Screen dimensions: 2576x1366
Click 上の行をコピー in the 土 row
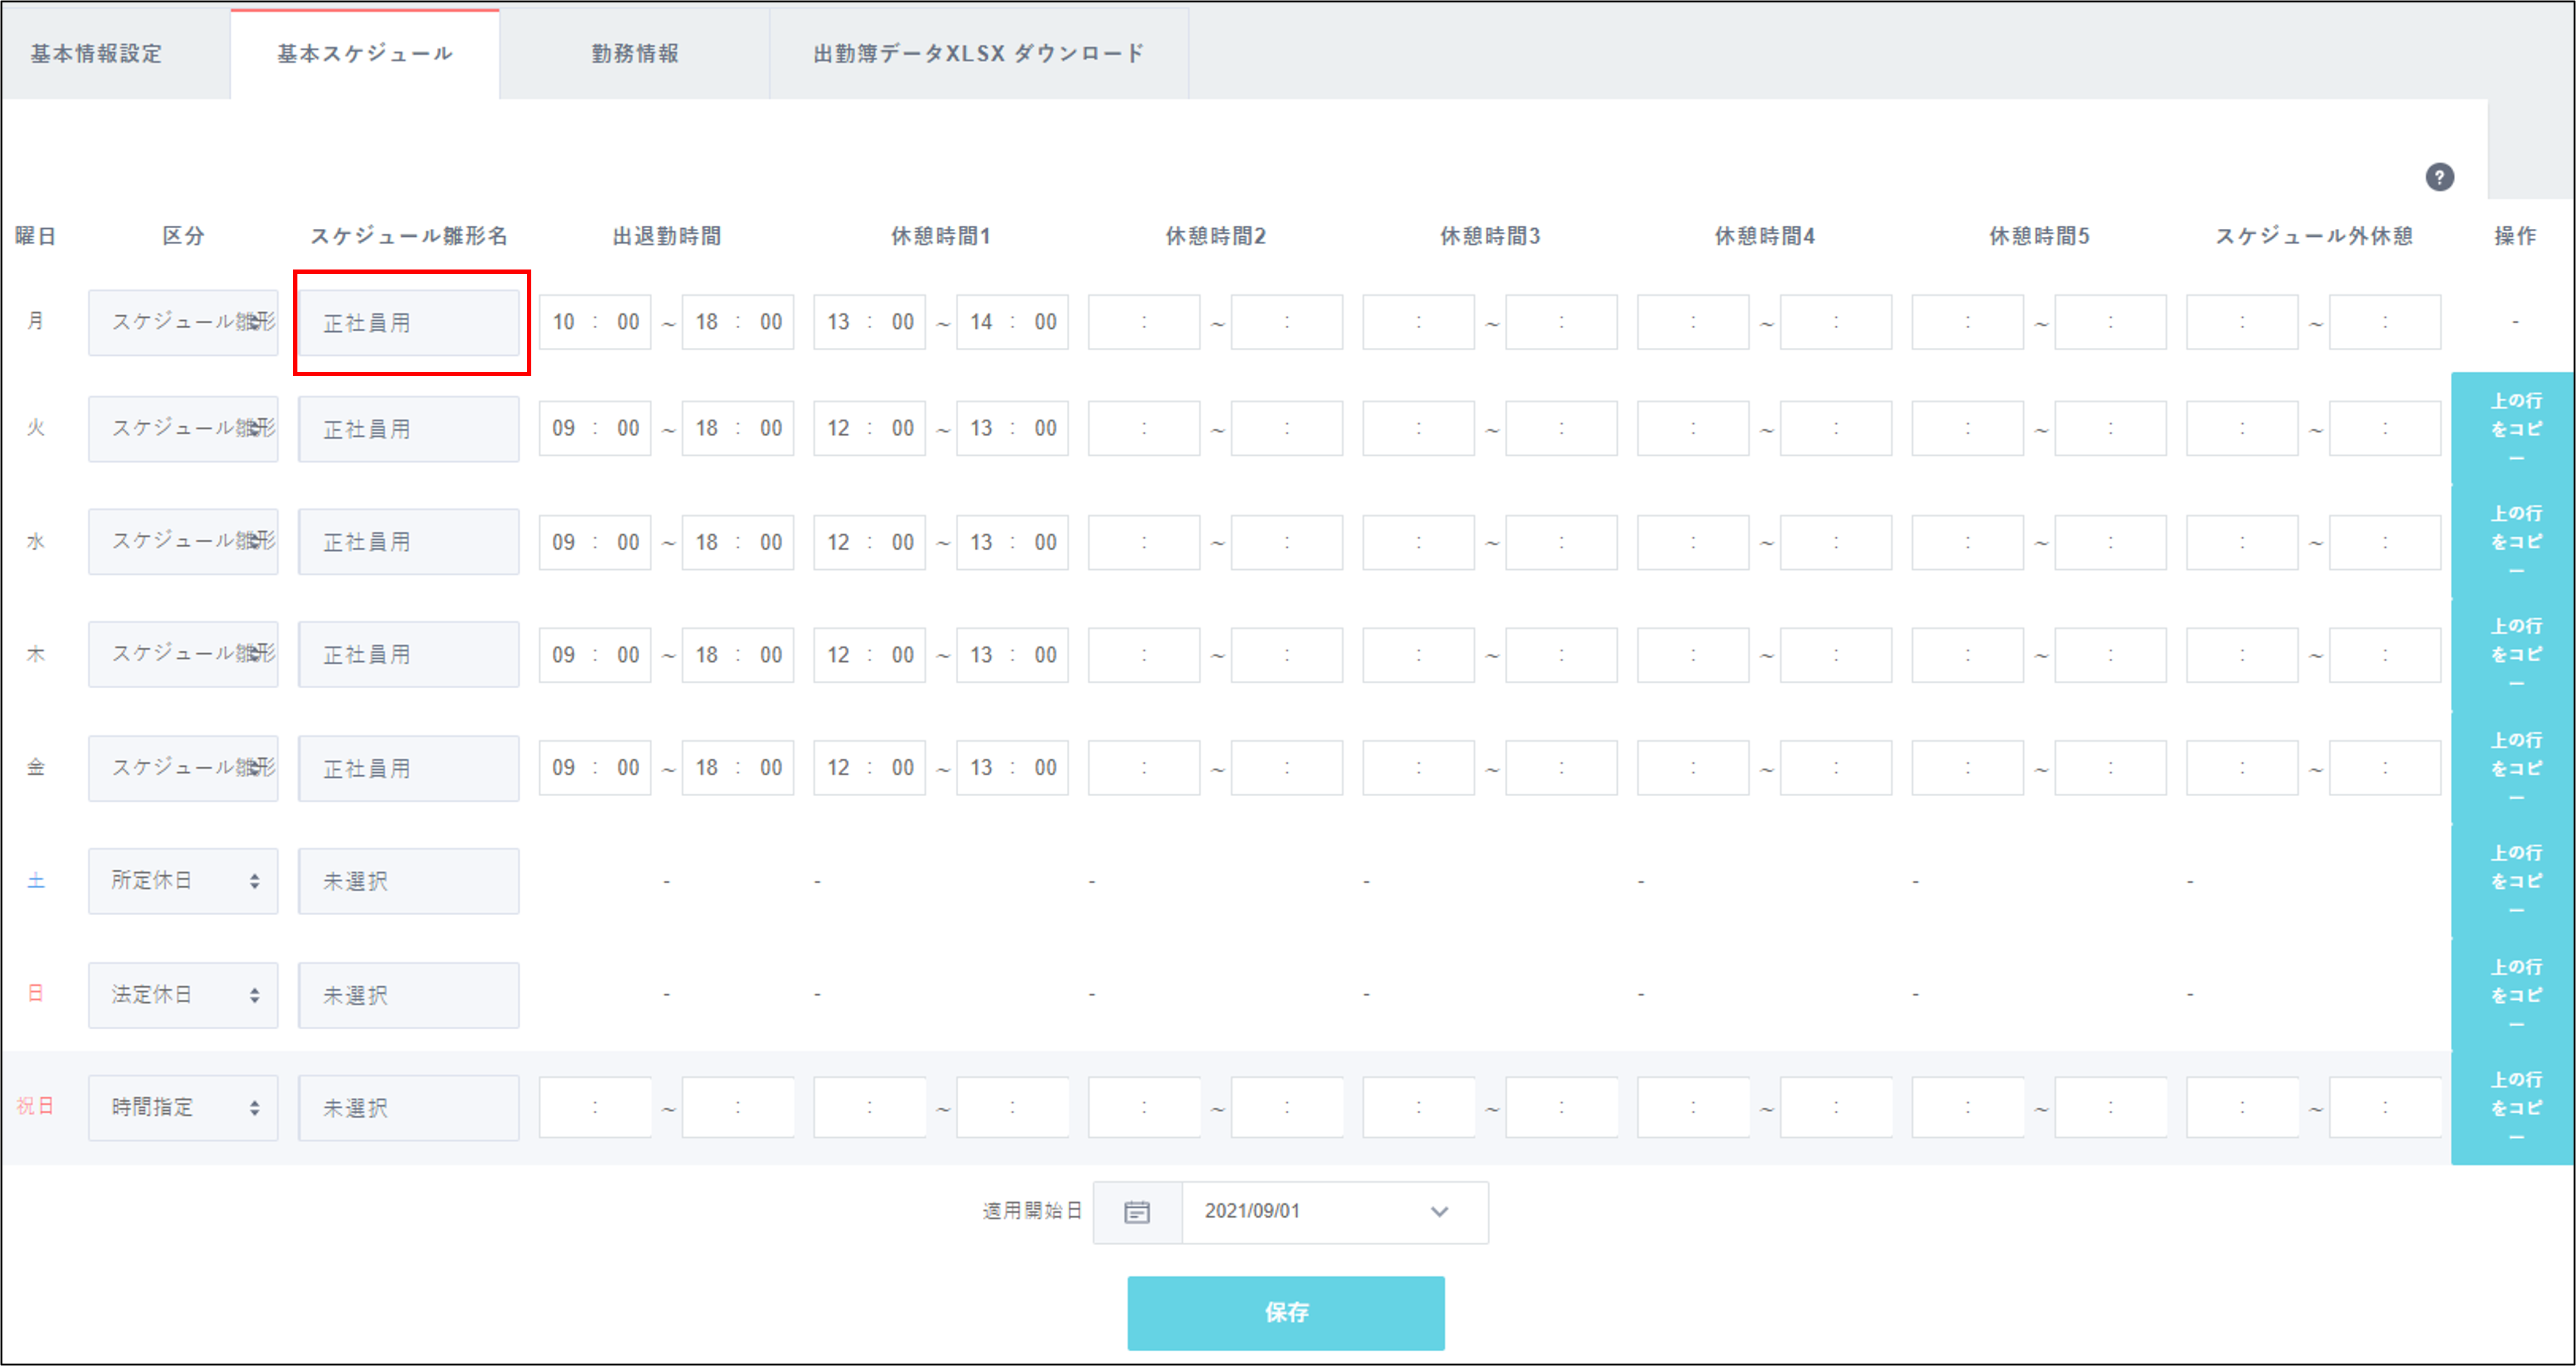[x=2514, y=881]
